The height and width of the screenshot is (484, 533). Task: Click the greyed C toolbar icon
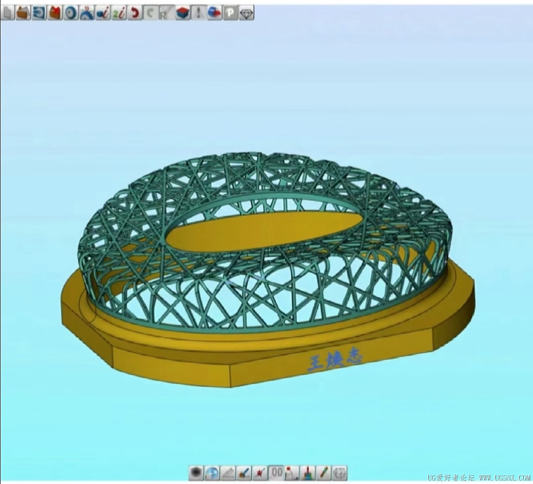[151, 13]
